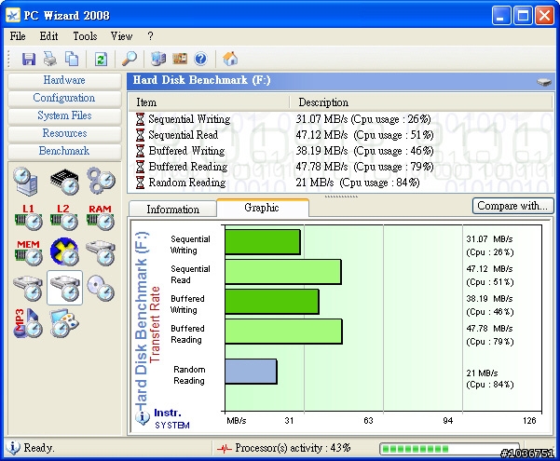
Task: Select the Buffered Writing row
Action: pyautogui.click(x=340, y=150)
